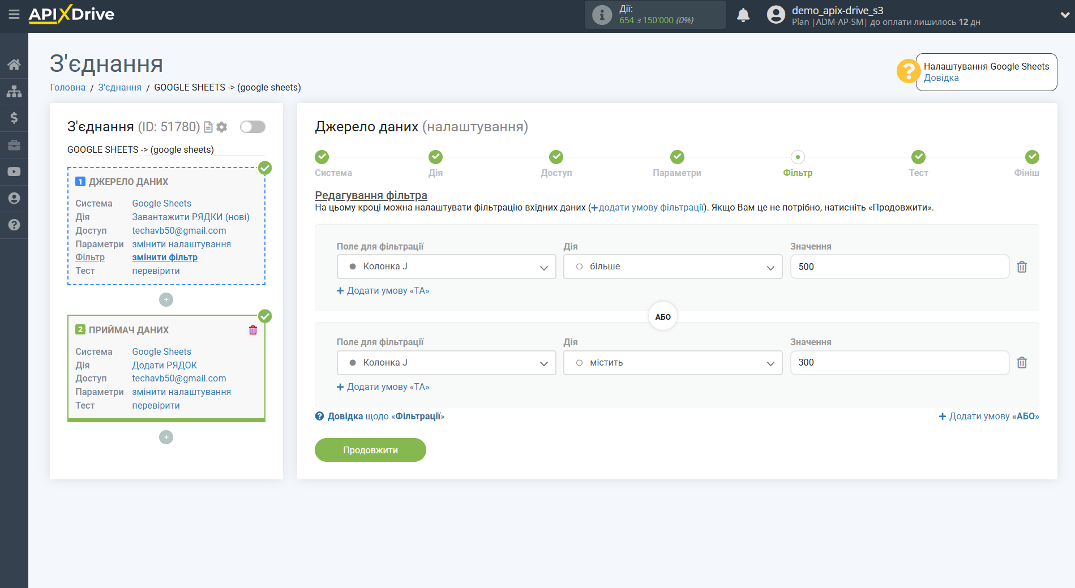Click Додати умову «АБО» link
The width and height of the screenshot is (1075, 588).
[x=989, y=417]
